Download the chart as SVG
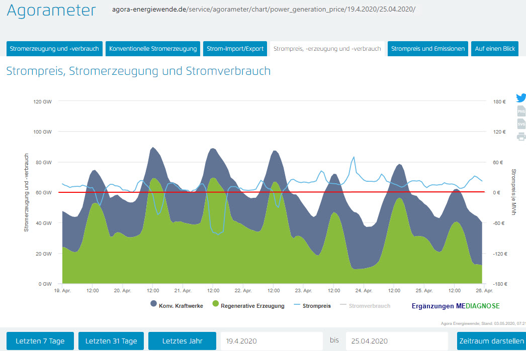 [x=521, y=124]
